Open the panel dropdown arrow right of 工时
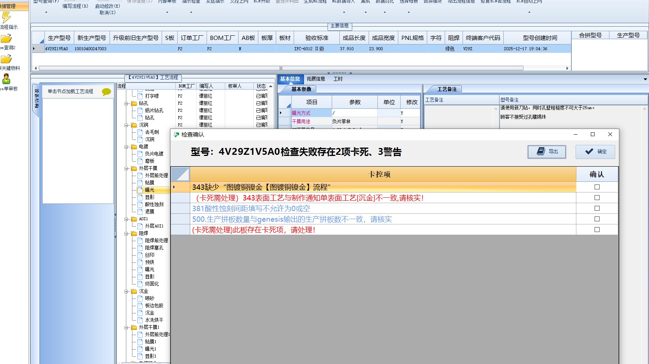The image size is (649, 364). (645, 79)
